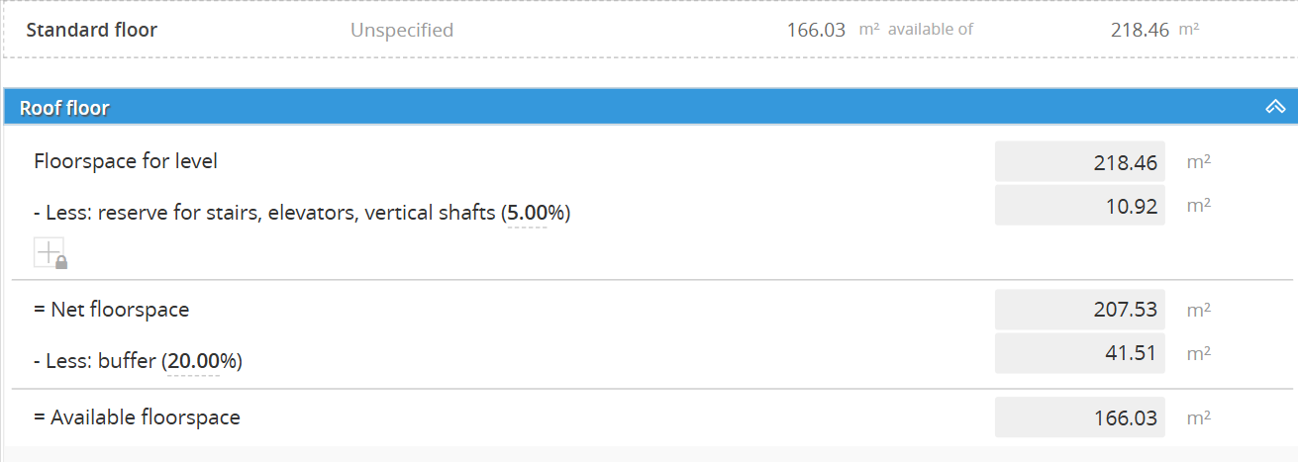This screenshot has height=462, width=1298.
Task: Click the "= Available floorspace" label
Action: 137,417
